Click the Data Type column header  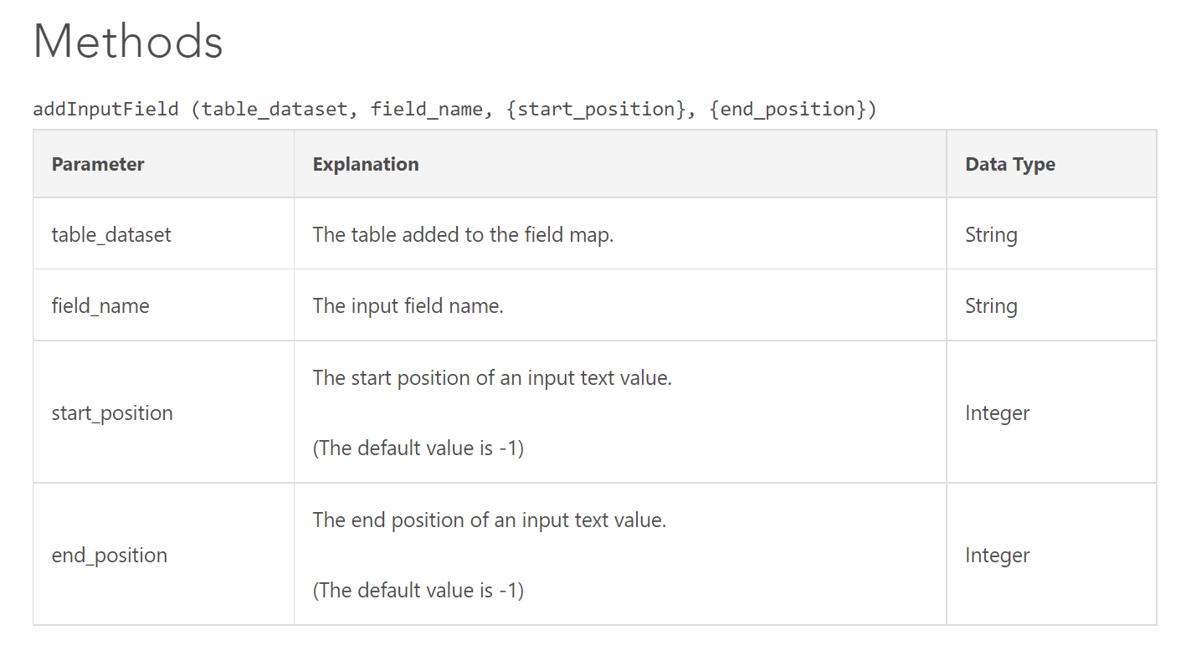pyautogui.click(x=1009, y=164)
